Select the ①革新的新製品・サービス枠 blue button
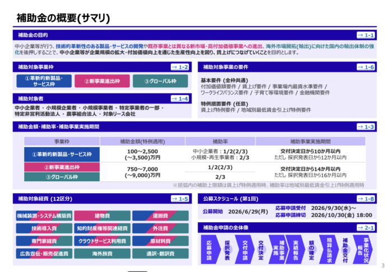The height and width of the screenshot is (272, 392). 44,81
